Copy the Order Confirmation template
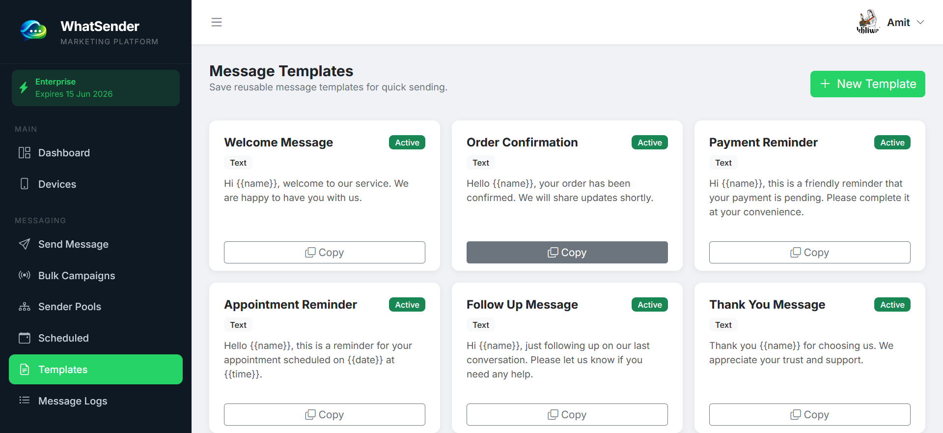Screen dimensions: 943x433 (x=567, y=252)
